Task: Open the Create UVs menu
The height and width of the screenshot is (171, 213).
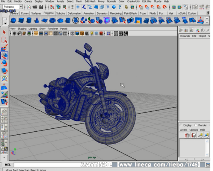Action: tap(133, 2)
